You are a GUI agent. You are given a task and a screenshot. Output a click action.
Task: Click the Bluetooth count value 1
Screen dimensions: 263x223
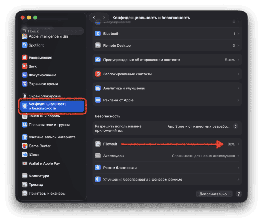[x=234, y=34]
